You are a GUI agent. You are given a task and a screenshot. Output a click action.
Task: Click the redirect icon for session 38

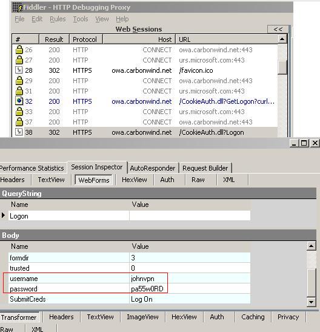pyautogui.click(x=19, y=132)
